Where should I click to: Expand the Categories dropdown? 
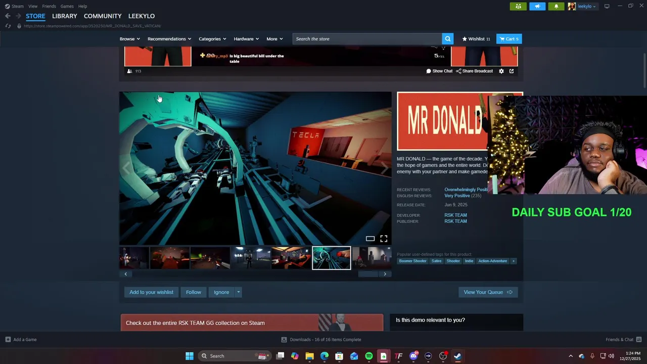tap(212, 39)
